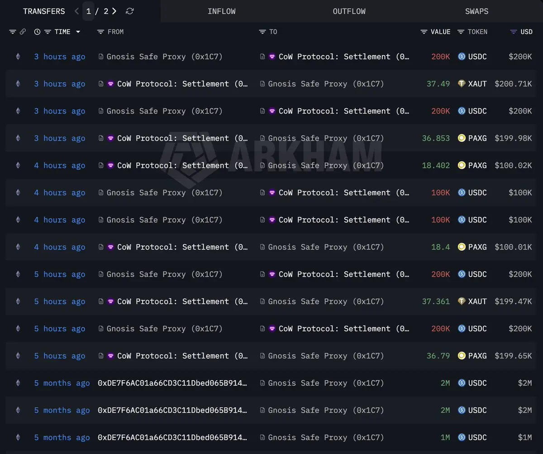Open CoW Protocol: Settlement entity in $199.98K row

click(x=182, y=138)
